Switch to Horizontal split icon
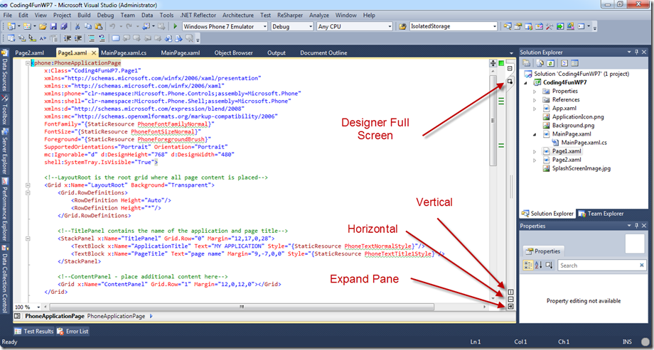 [510, 299]
